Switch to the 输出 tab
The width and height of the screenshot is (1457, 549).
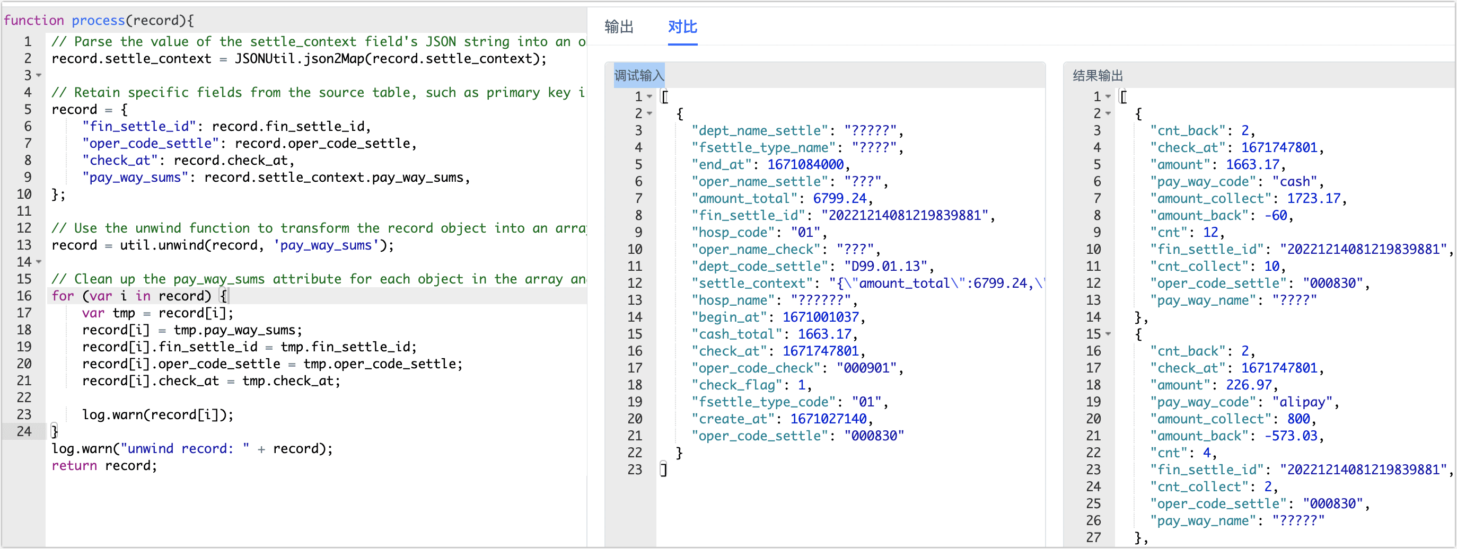click(x=618, y=26)
